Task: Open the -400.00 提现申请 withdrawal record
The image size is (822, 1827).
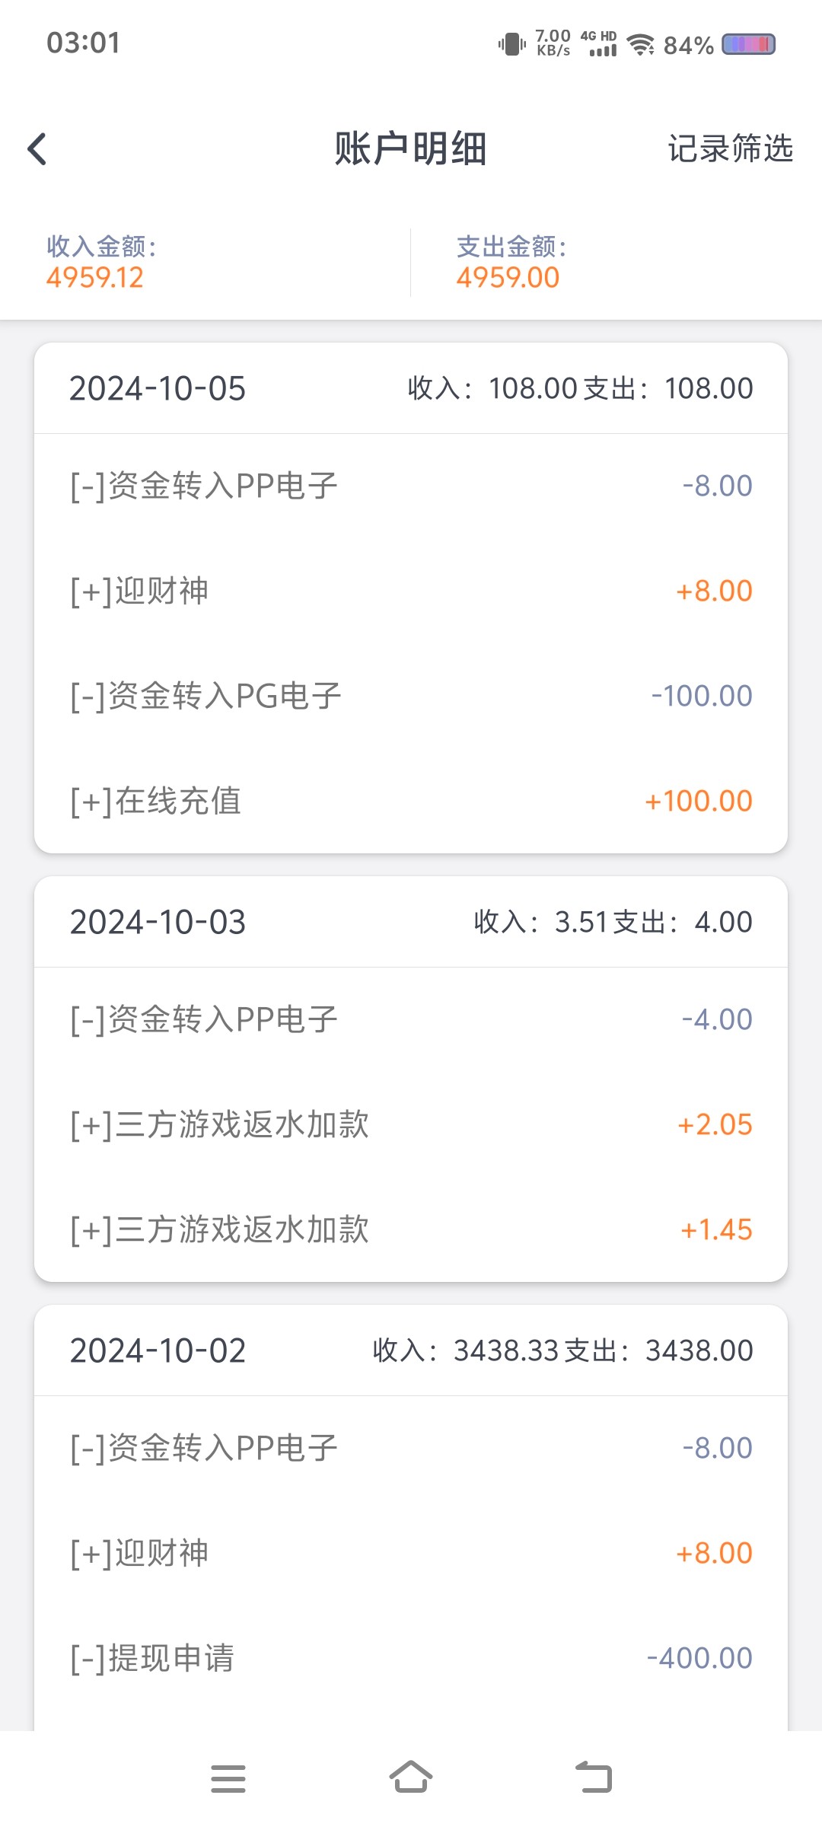Action: (x=411, y=1658)
